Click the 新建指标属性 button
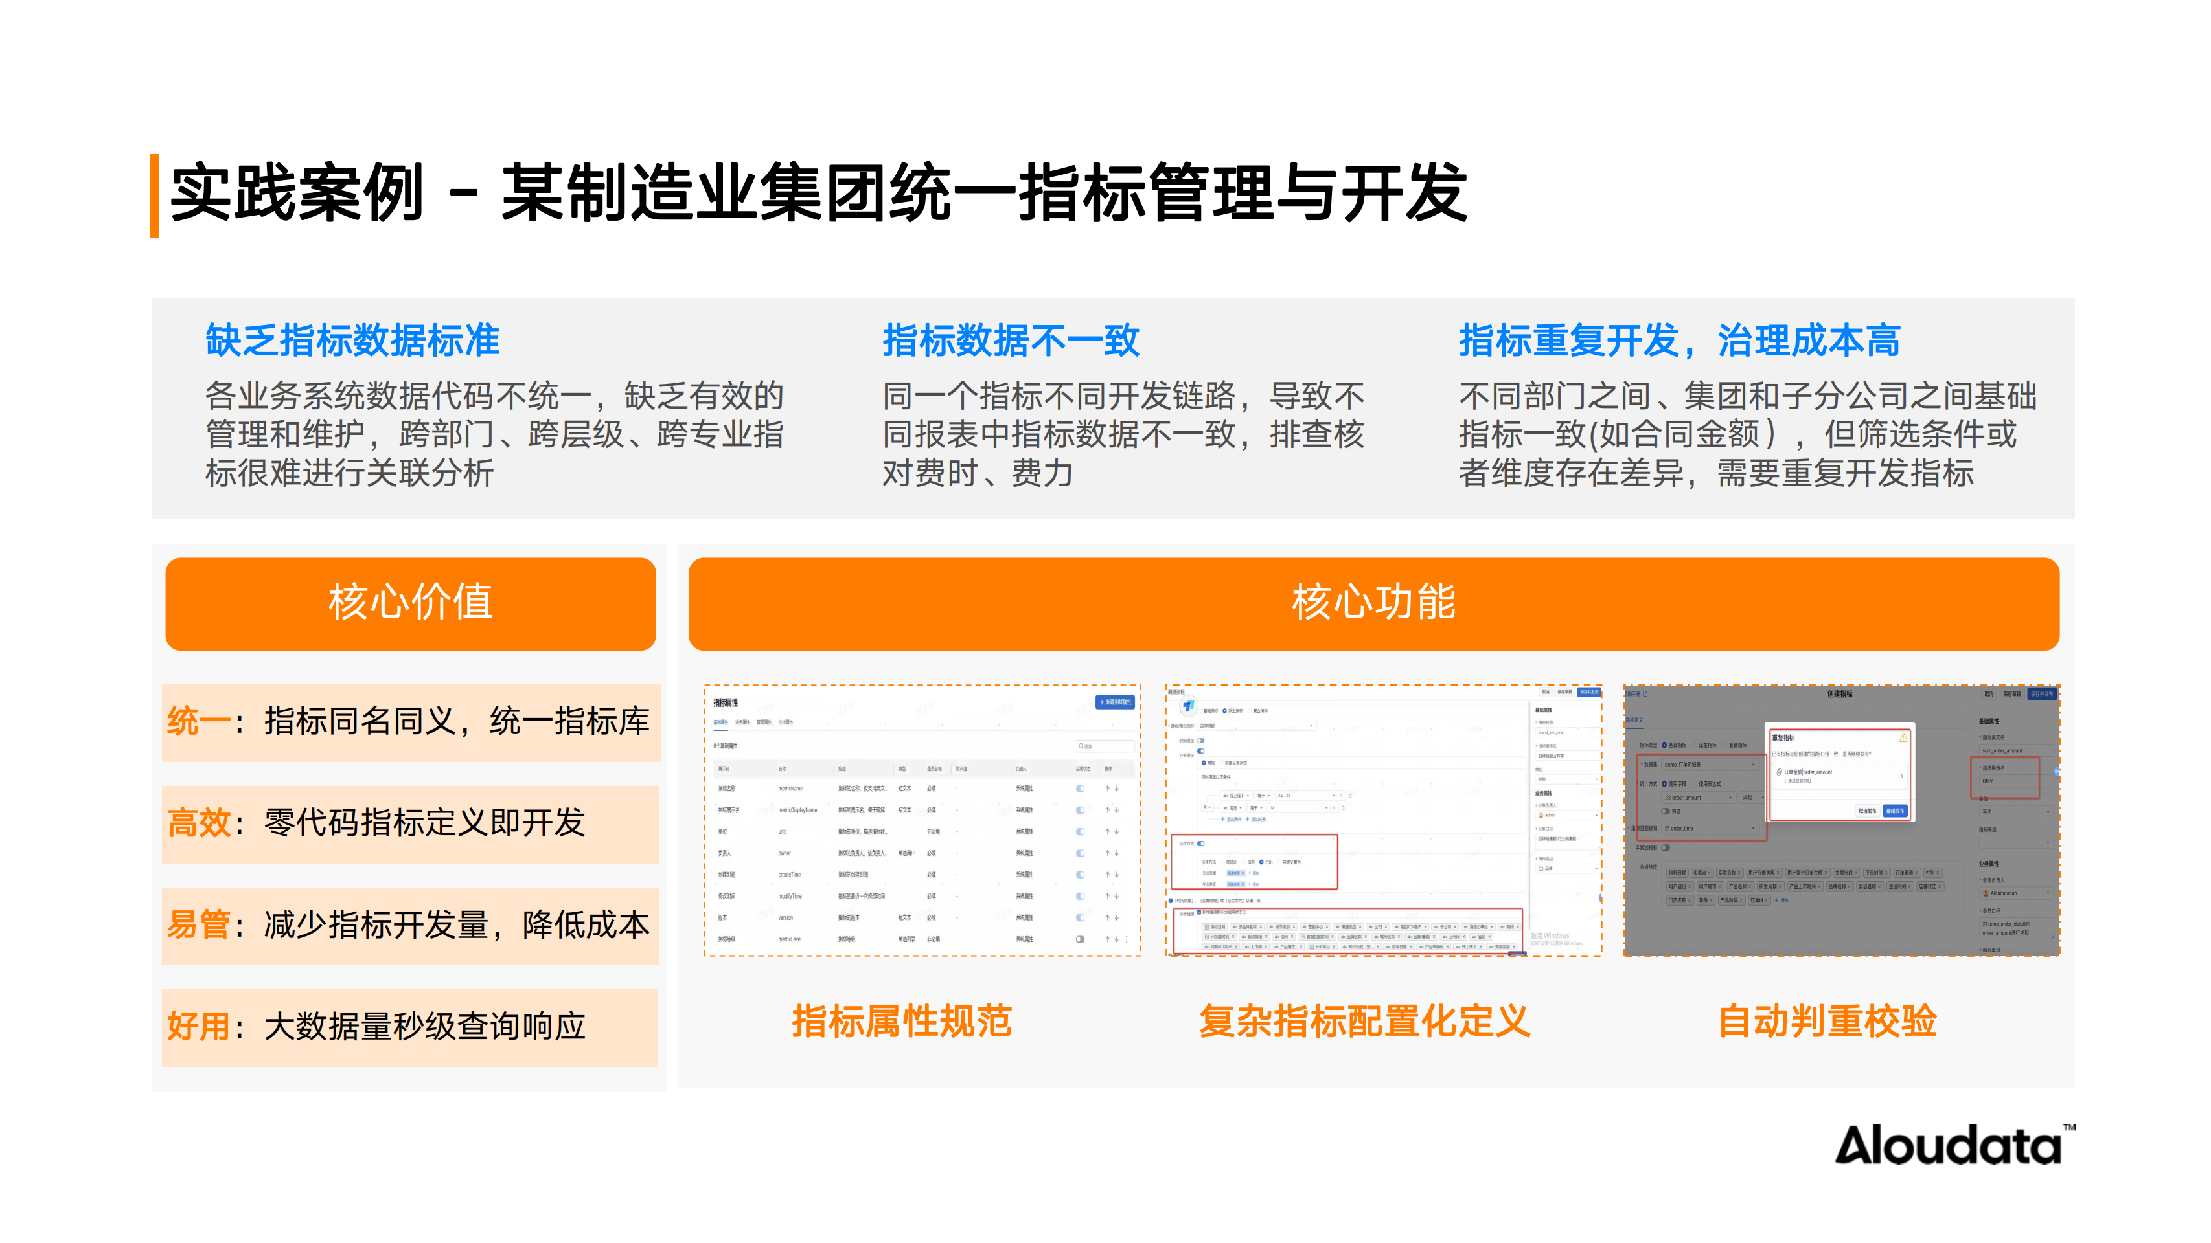Image resolution: width=2211 pixels, height=1243 pixels. click(1115, 702)
